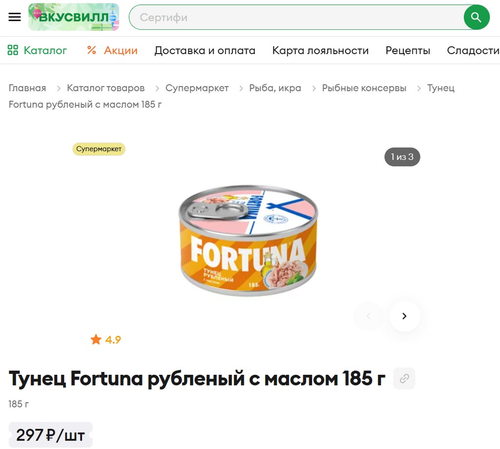The image size is (500, 449).
Task: Go to previous product photo arrow
Action: 368,316
